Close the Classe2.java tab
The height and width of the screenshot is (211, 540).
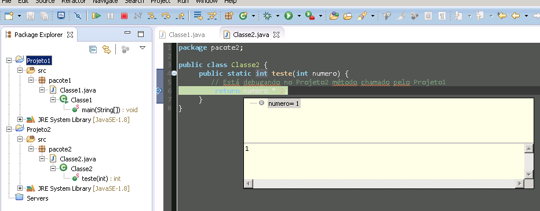(276, 35)
